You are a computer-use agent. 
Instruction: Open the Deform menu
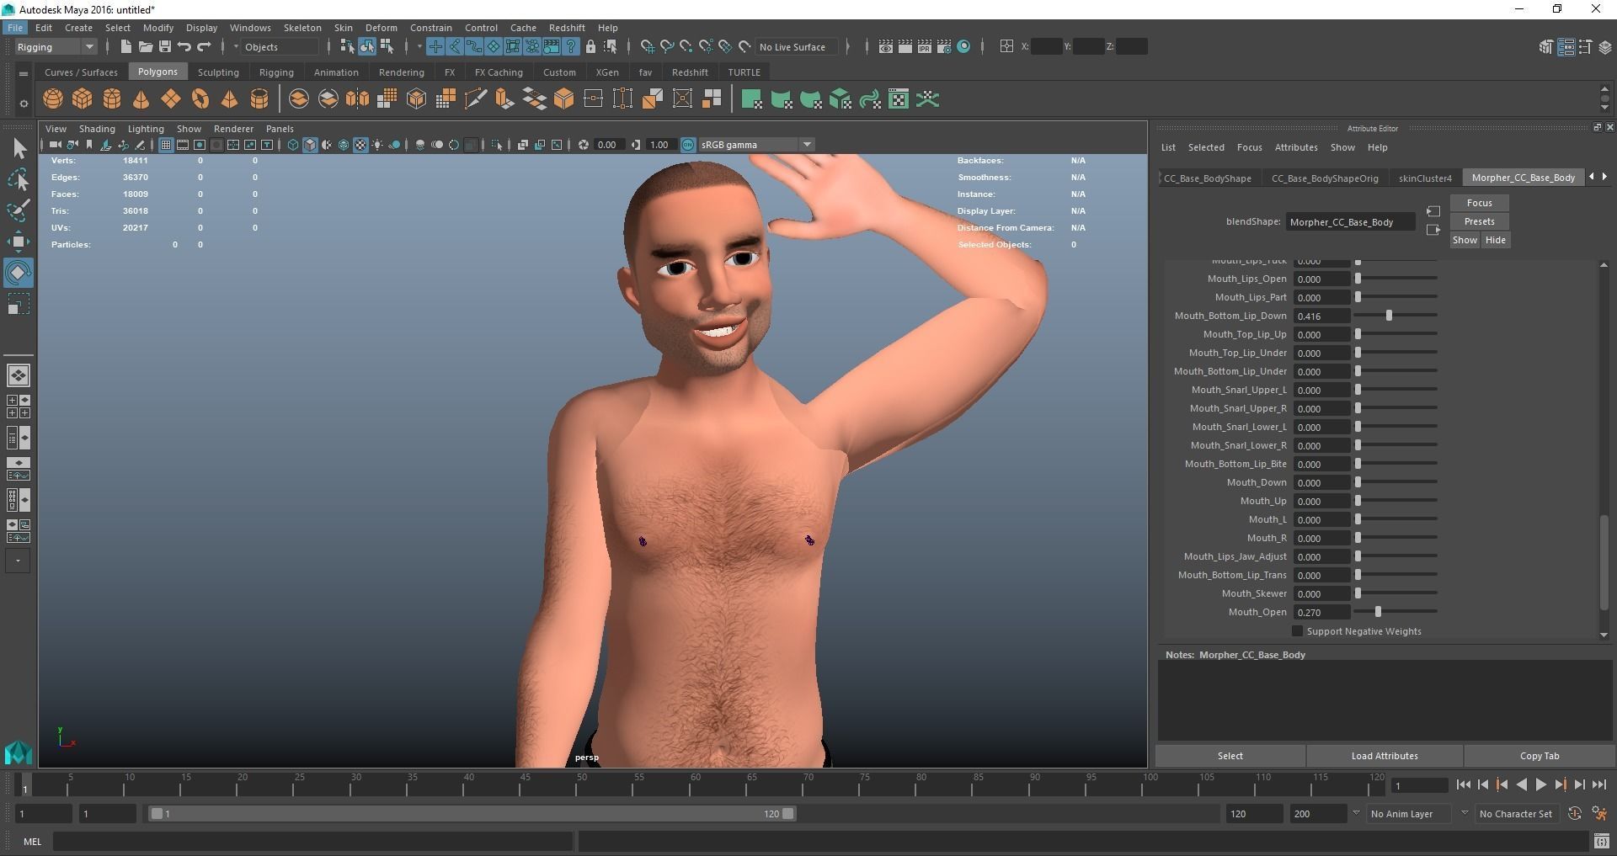click(381, 28)
